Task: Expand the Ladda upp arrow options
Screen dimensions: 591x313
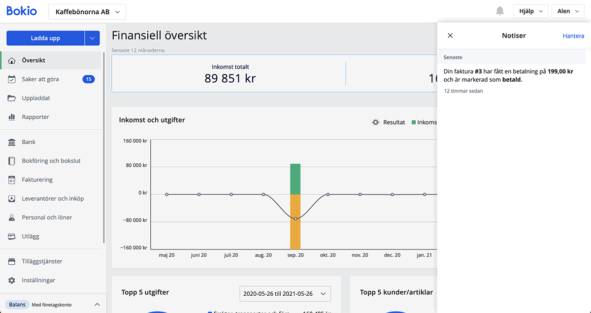Action: (x=92, y=38)
